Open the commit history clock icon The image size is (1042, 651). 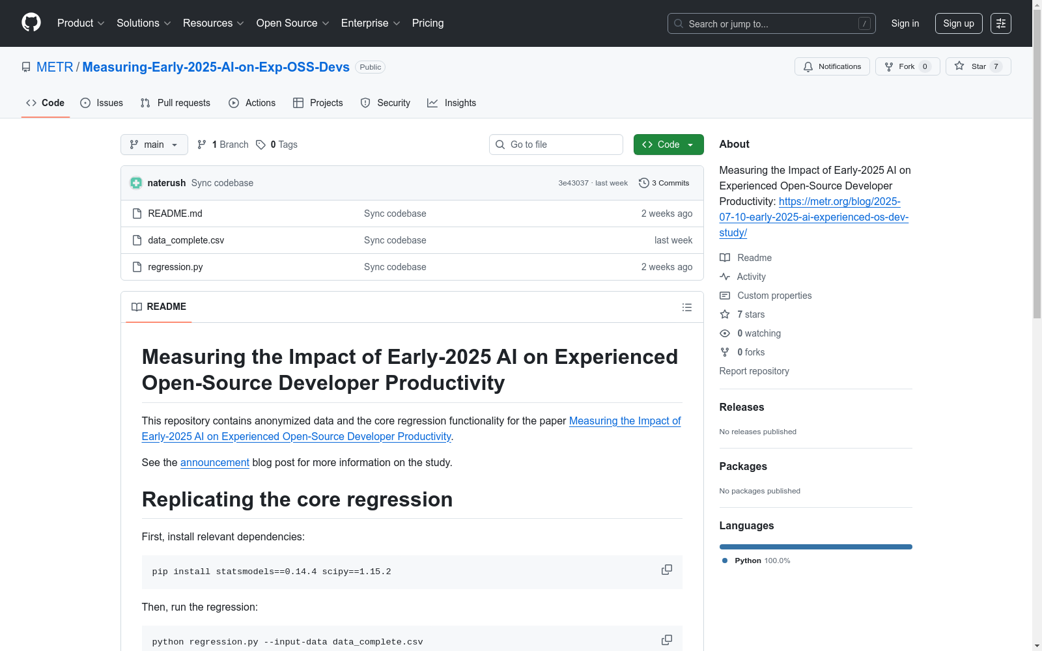[643, 183]
